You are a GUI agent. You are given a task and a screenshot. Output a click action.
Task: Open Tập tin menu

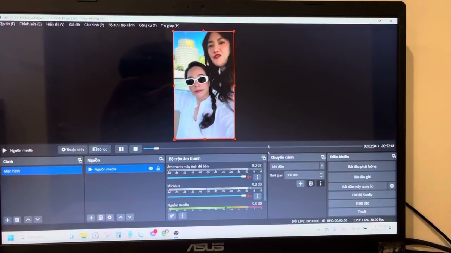point(7,24)
